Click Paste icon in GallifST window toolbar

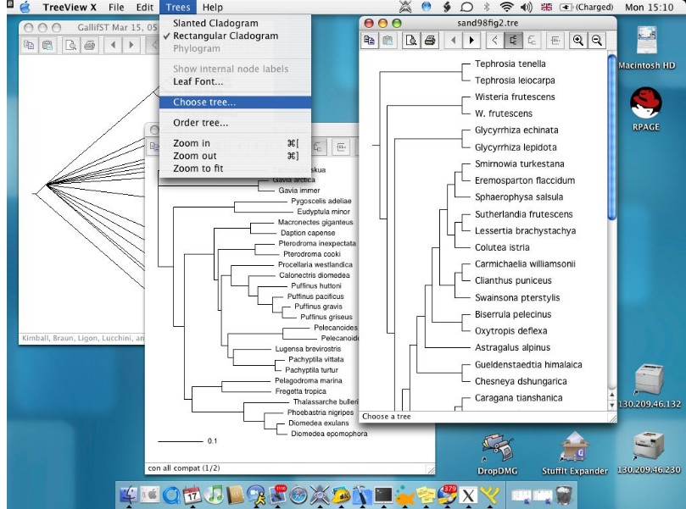click(47, 45)
